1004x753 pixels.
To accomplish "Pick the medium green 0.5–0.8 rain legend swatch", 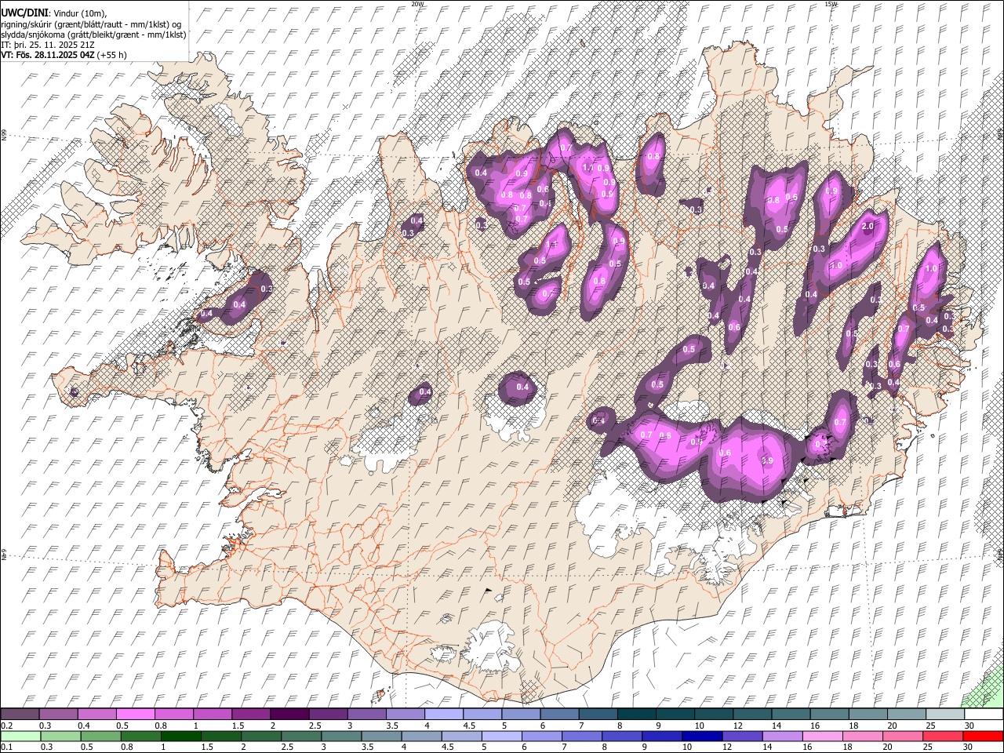I will coord(100,737).
